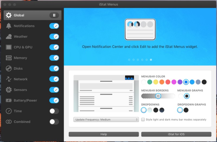Choose white Dropdown Graphs option
Image resolution: width=217 pixels, height=142 pixels.
click(180, 110)
